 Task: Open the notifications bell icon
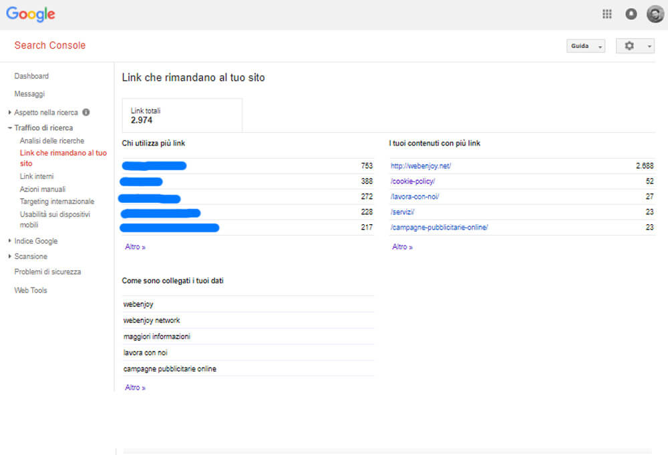[631, 14]
